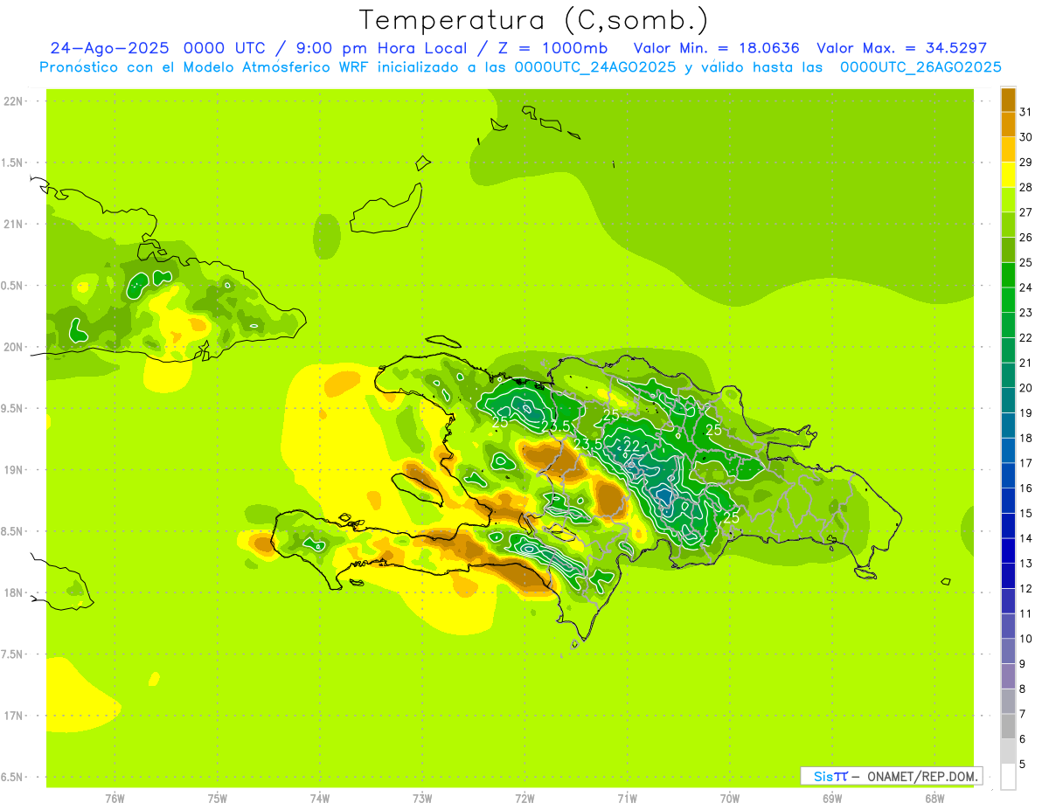Click the yellow color bar band between 28 and 29
1049x810 pixels.
pyautogui.click(x=1009, y=174)
